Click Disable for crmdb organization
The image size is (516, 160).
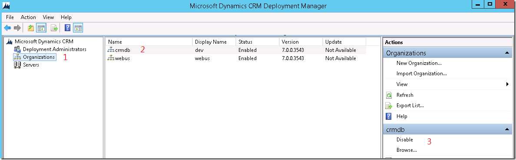404,140
